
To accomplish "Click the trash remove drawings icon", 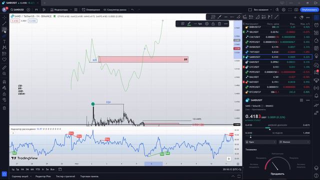I will (4, 108).
